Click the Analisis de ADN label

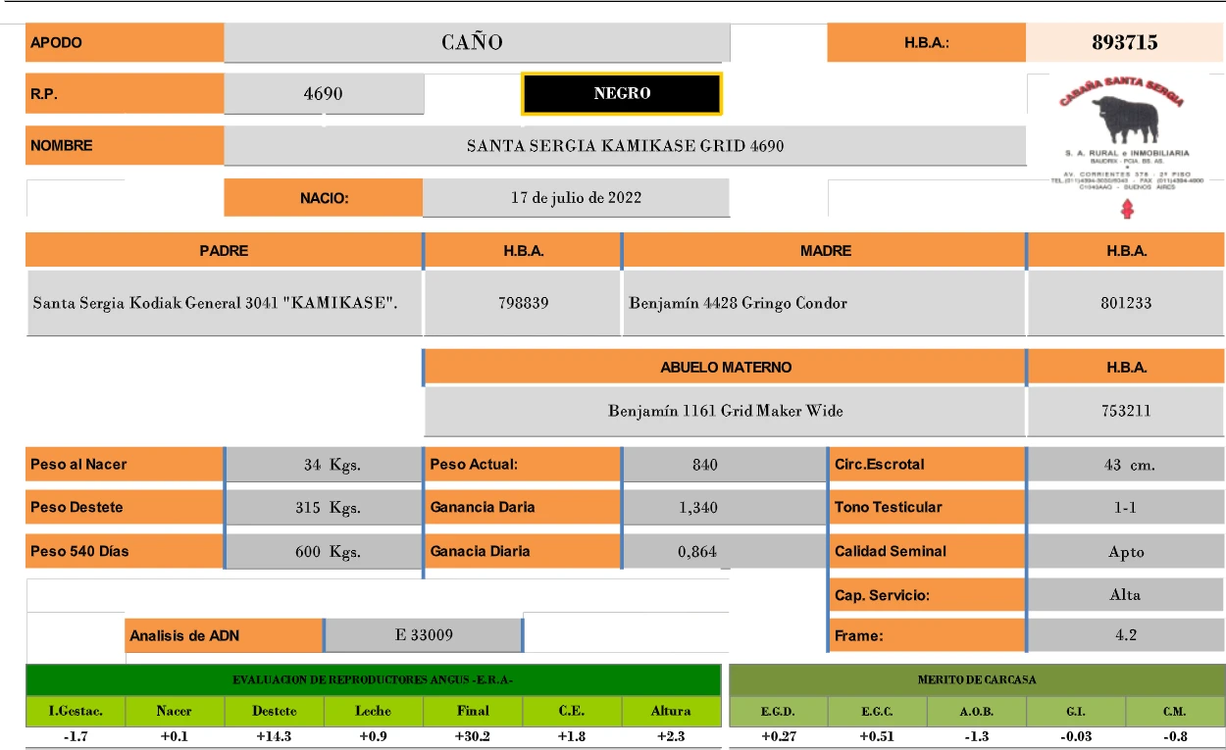(x=224, y=635)
